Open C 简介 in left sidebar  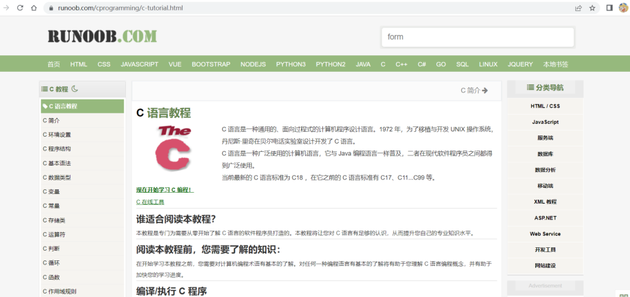(82, 120)
